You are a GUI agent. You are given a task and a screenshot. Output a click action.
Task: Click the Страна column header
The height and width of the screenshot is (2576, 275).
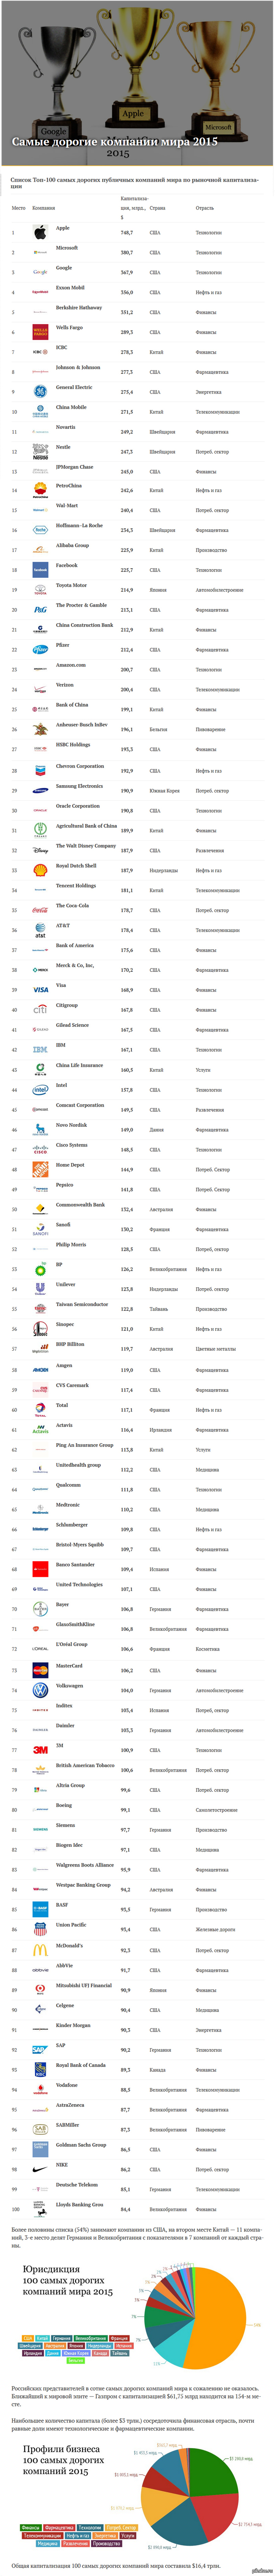[x=158, y=208]
